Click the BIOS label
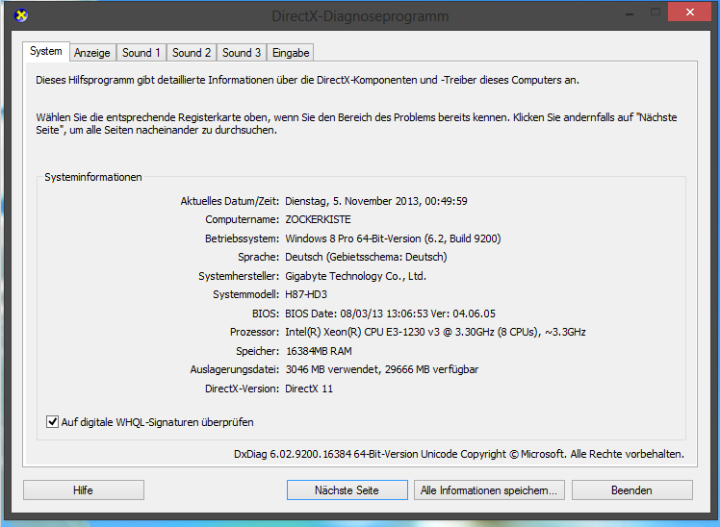 point(266,314)
